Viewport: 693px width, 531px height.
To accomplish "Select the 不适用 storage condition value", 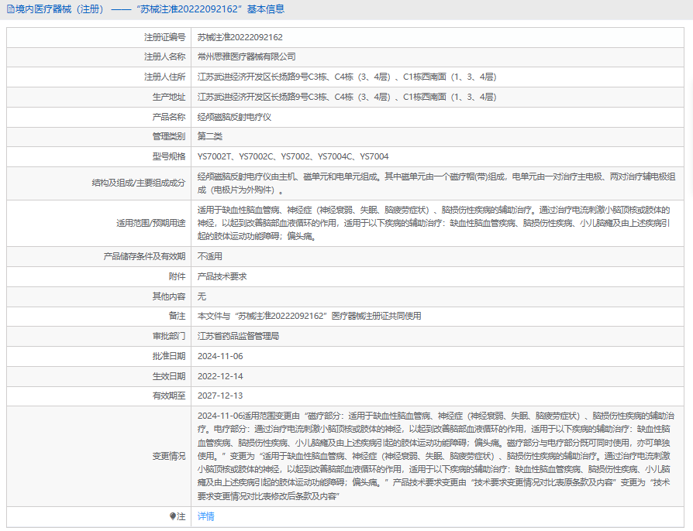I will (x=210, y=256).
